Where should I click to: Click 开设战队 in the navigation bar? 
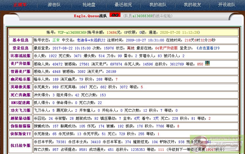pyautogui.click(x=227, y=5)
